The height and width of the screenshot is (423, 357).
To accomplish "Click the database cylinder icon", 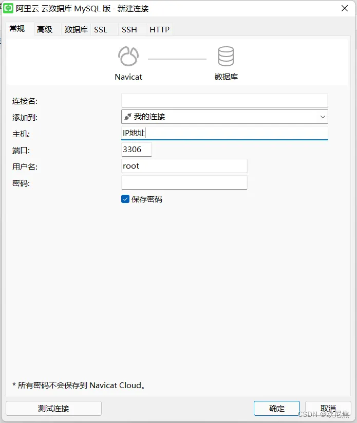I will [226, 56].
